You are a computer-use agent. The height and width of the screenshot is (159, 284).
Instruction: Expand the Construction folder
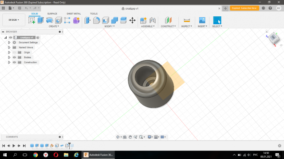tap(9, 62)
